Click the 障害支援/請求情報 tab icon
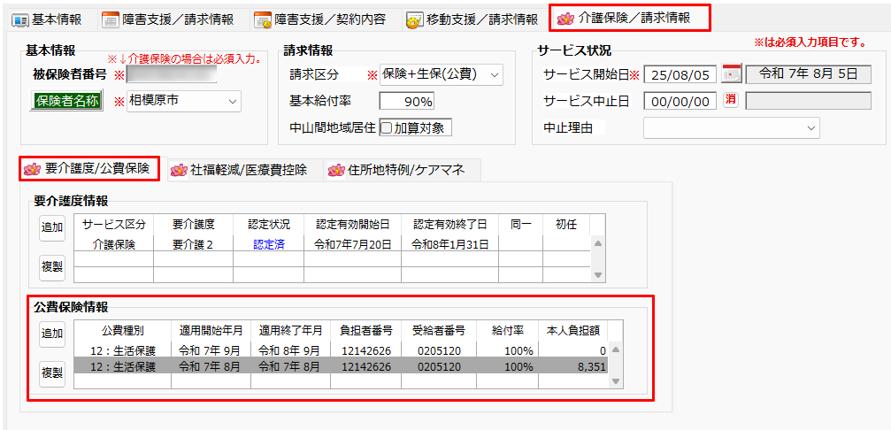This screenshot has width=891, height=430. [x=111, y=19]
